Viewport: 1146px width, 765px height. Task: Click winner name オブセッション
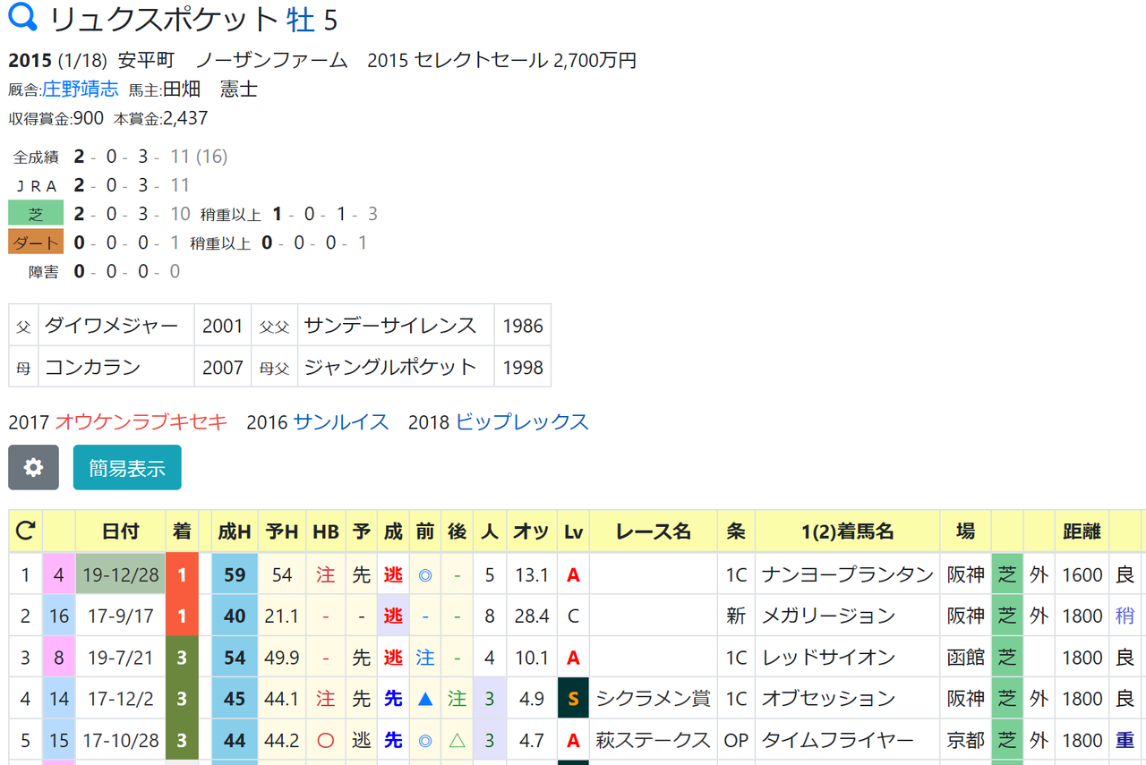(828, 698)
